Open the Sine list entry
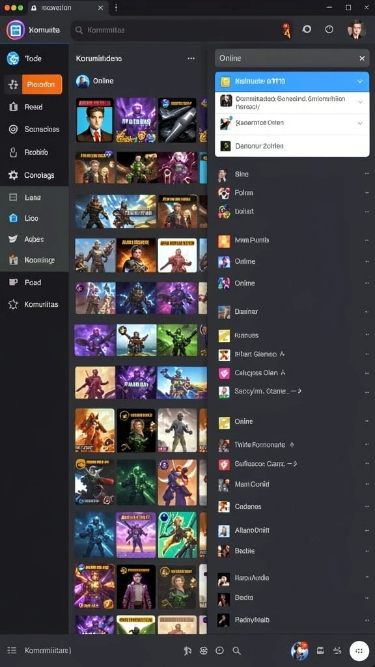Screen dimensions: 375x667 click(292, 174)
